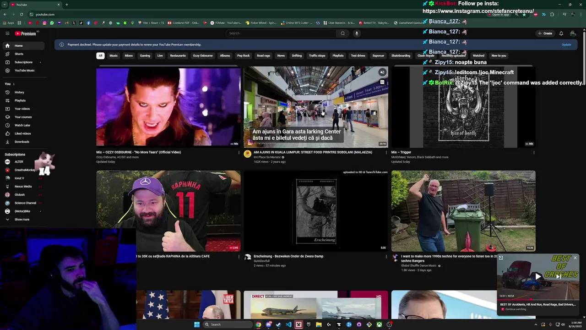Open options menu for RAPHINHA live video

coord(239,257)
